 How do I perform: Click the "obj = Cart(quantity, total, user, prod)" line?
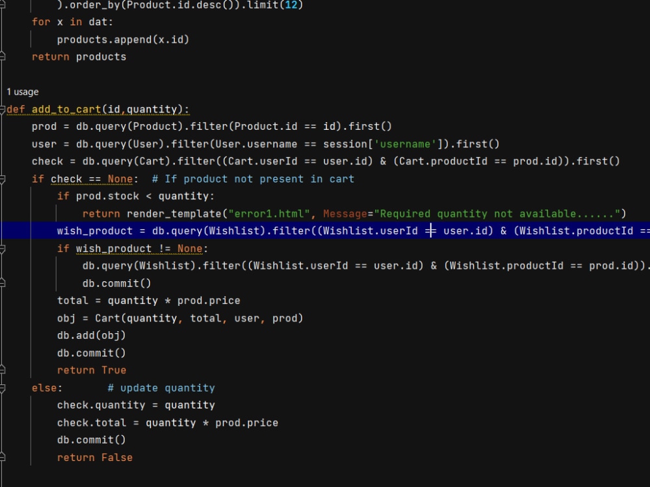pos(180,318)
